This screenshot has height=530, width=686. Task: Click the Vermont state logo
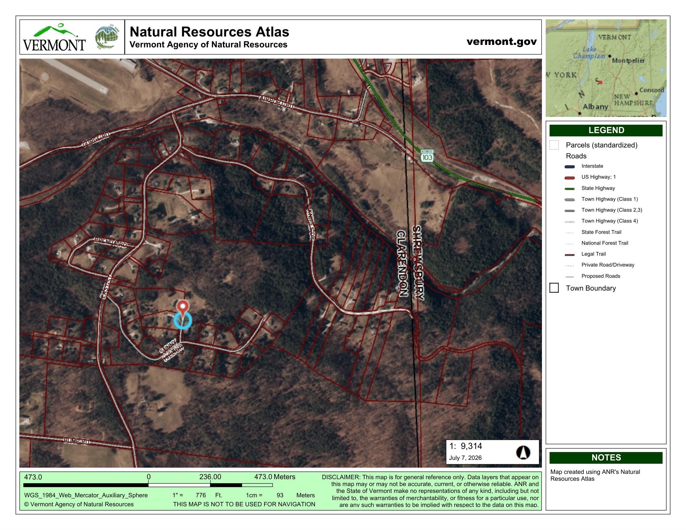[54, 37]
